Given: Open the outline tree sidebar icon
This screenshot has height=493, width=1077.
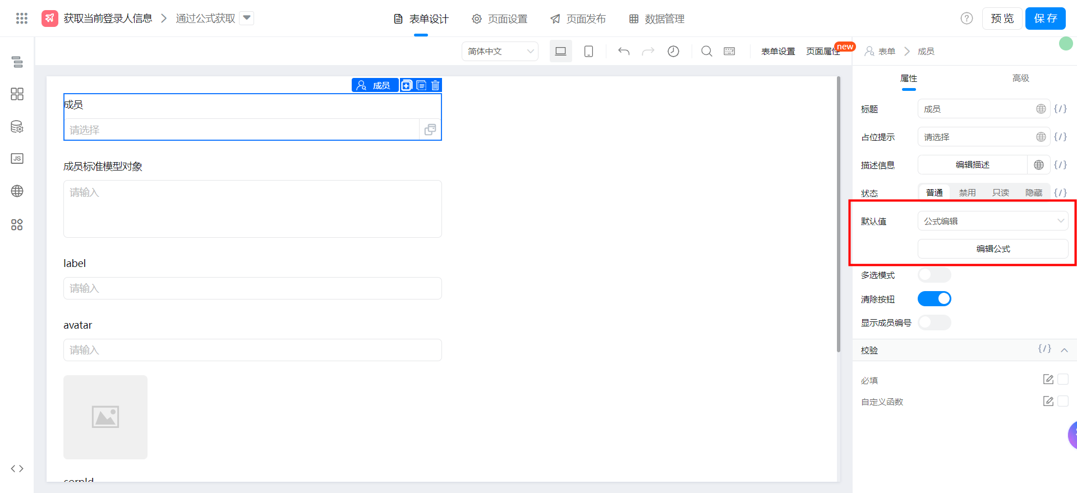Looking at the screenshot, I should point(17,62).
